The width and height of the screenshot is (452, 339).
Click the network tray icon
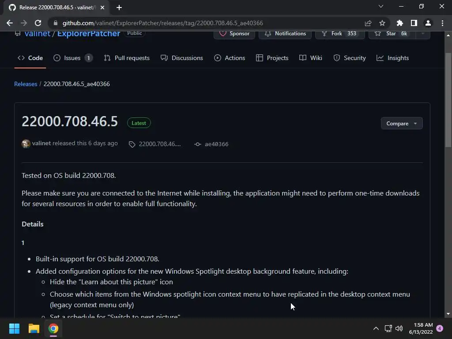point(388,328)
